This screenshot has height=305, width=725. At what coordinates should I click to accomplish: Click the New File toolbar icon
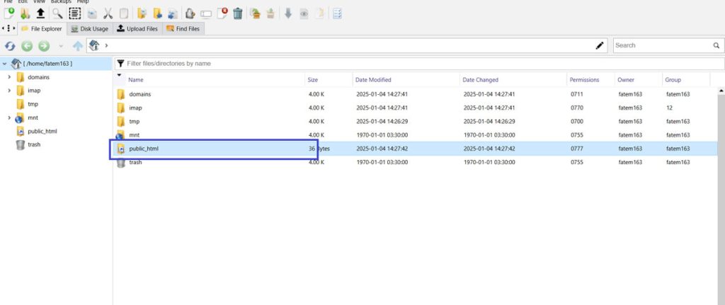[8, 13]
